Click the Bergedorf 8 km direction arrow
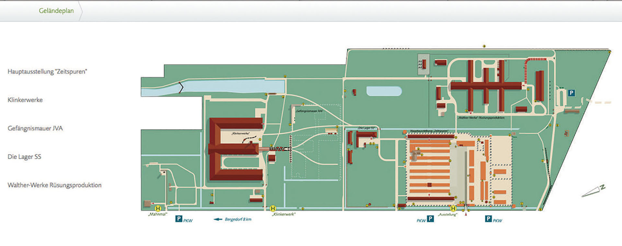This screenshot has height=246, width=622. tap(218, 219)
